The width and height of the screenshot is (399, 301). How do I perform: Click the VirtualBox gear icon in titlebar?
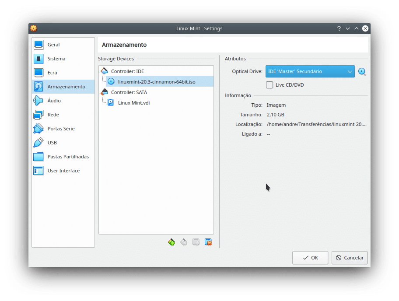(x=34, y=28)
